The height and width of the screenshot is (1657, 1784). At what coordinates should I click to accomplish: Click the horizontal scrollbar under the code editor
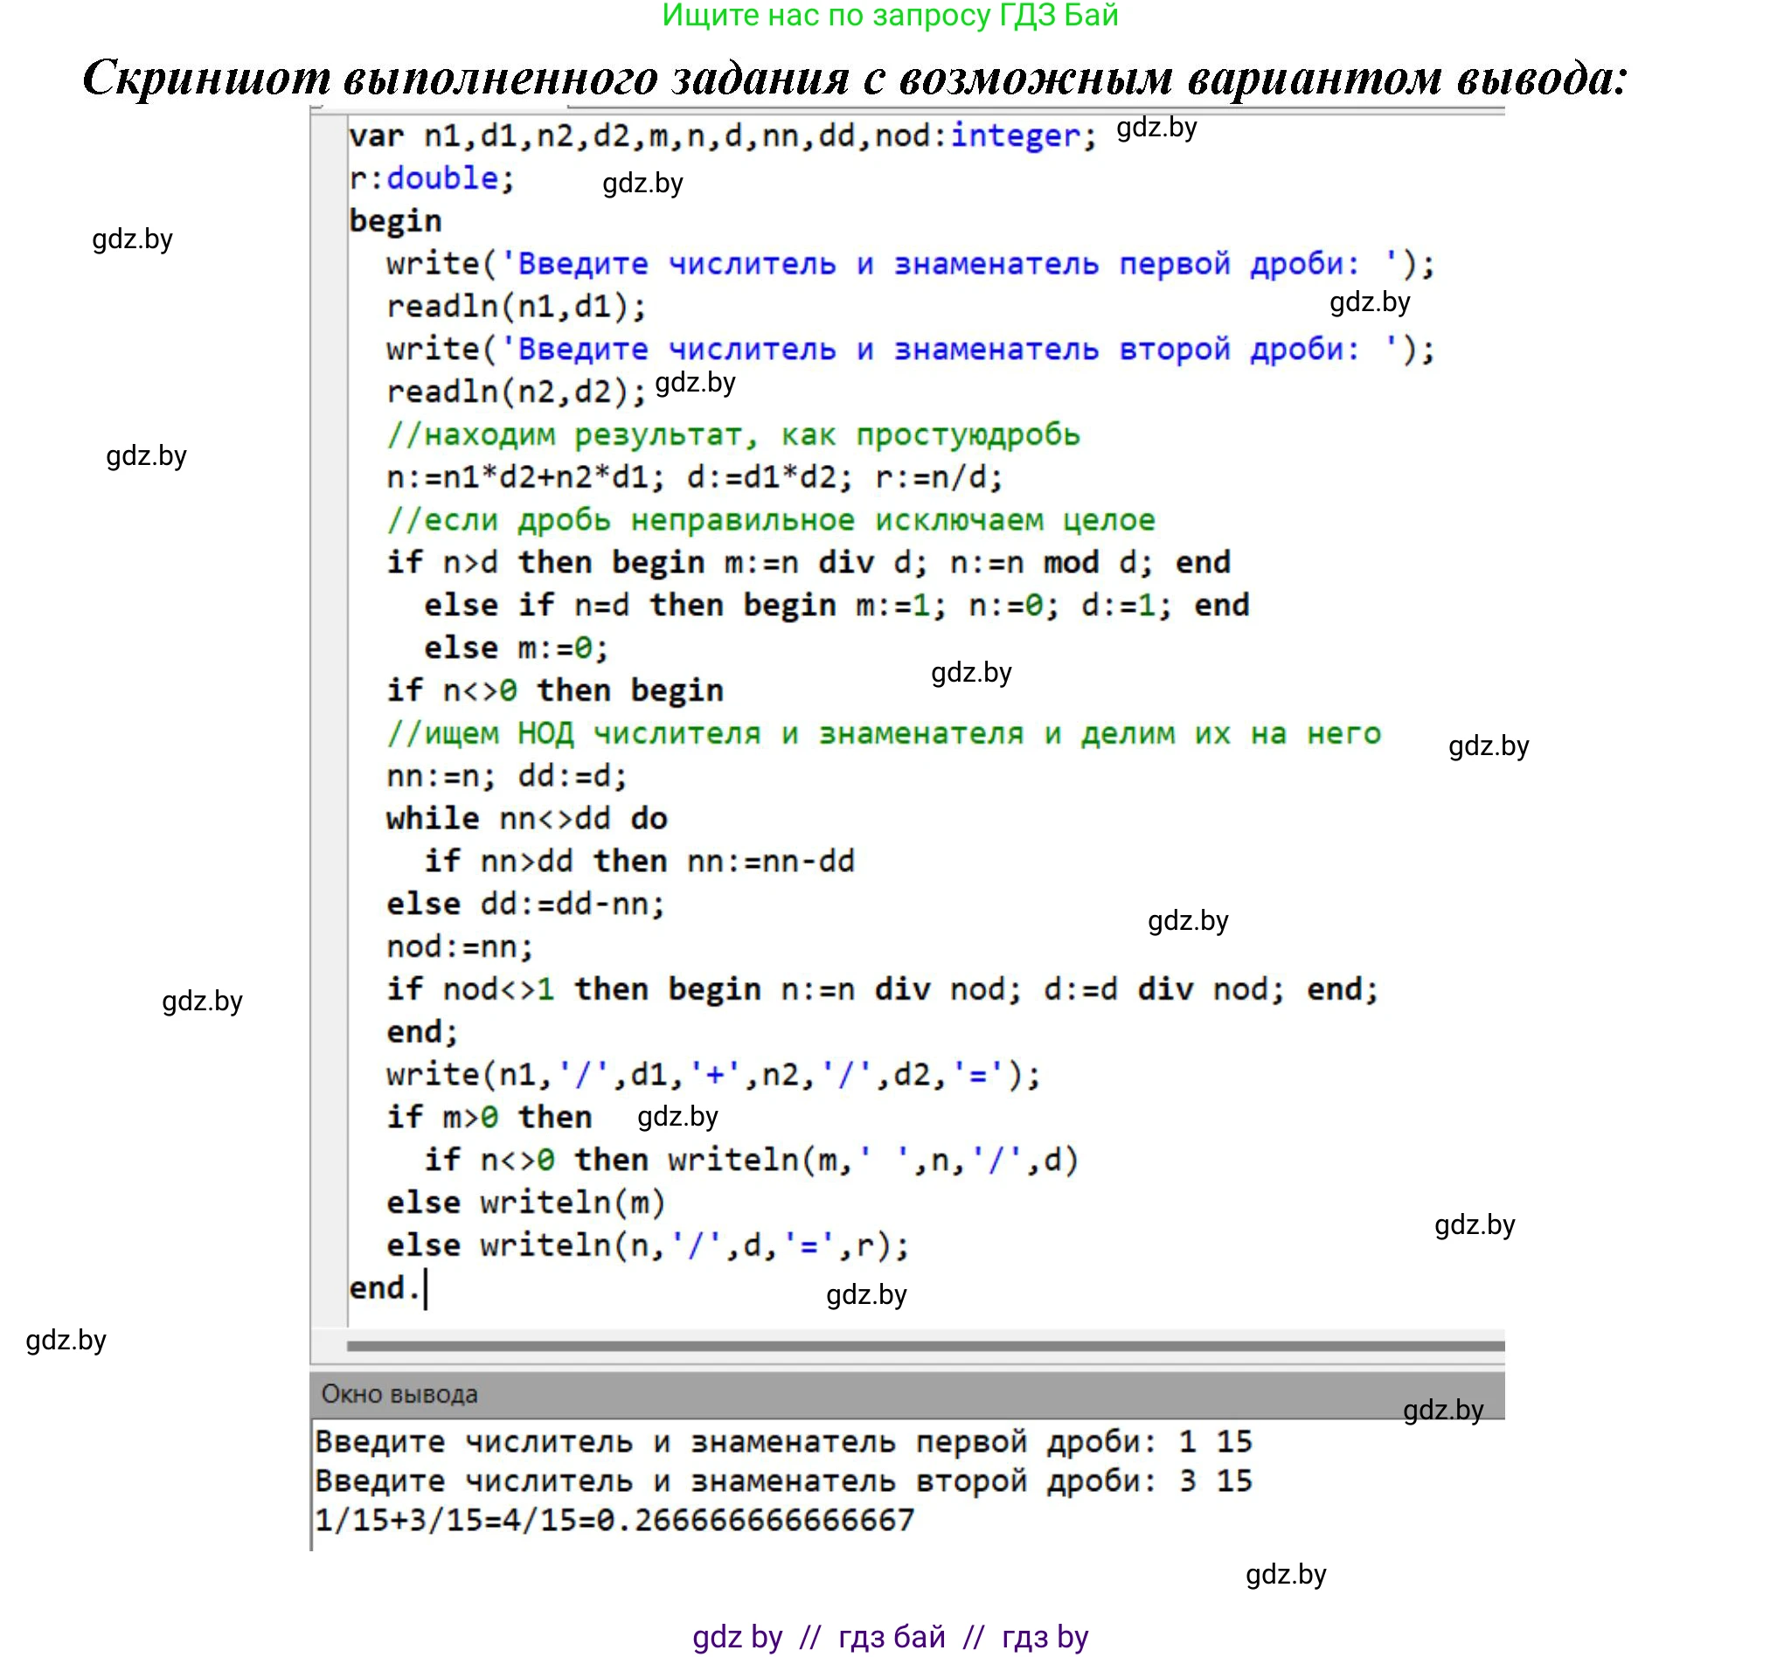(924, 1346)
